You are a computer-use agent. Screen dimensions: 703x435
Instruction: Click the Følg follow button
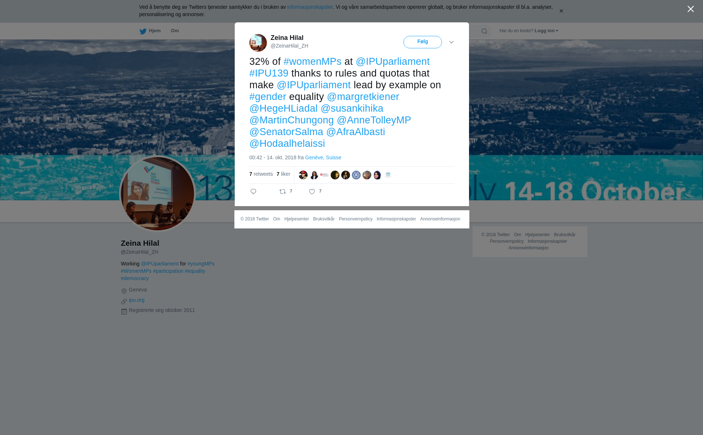pyautogui.click(x=423, y=42)
